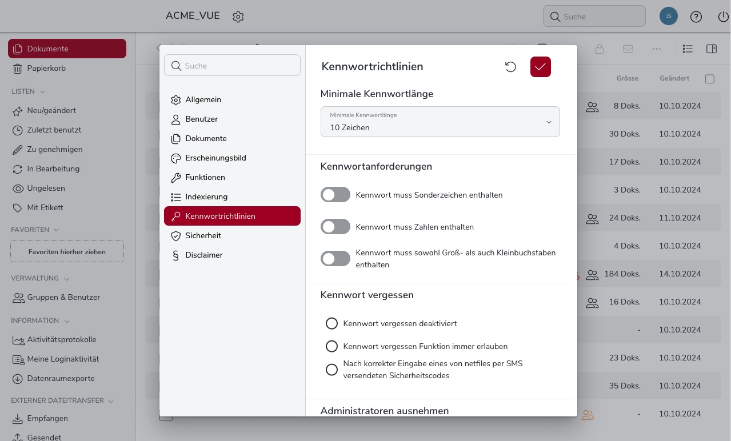This screenshot has width=731, height=441.
Task: Toggle 'Kennwort muss Zahlen enthalten' switch
Action: tap(335, 227)
